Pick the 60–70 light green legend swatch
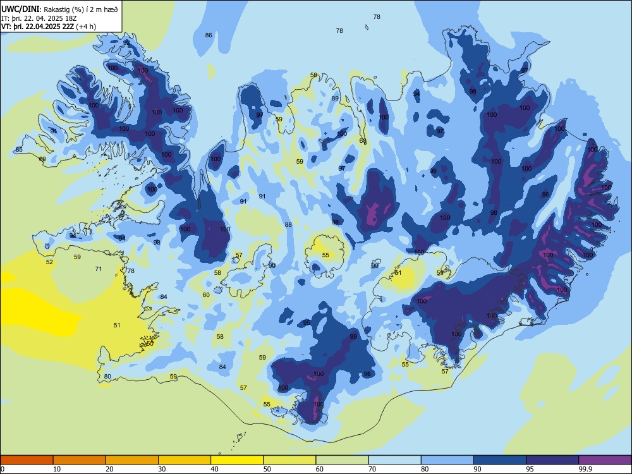 tap(342, 460)
